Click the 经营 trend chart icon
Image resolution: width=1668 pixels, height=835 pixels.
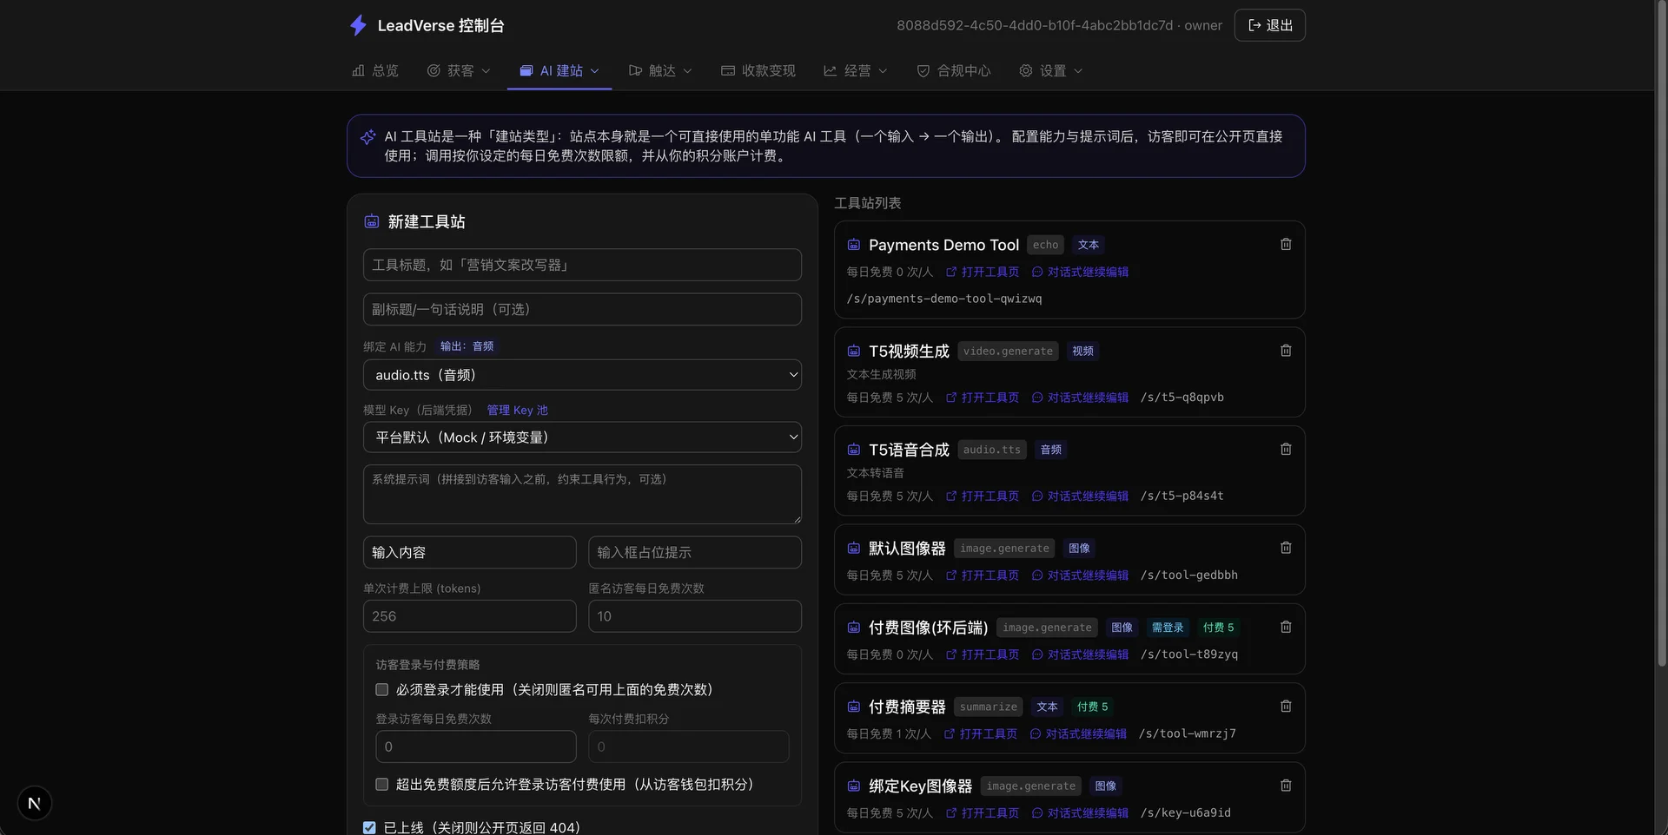click(831, 70)
